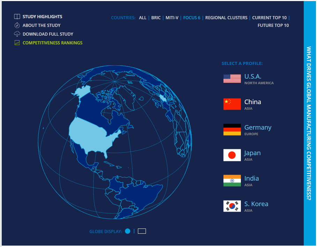The width and height of the screenshot is (317, 247).
Task: Choose the Germany flag icon
Action: [x=232, y=130]
